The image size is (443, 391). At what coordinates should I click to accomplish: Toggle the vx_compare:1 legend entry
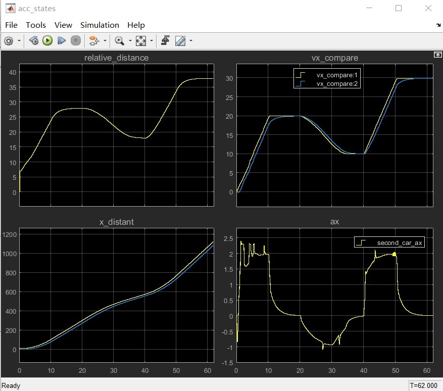(327, 75)
